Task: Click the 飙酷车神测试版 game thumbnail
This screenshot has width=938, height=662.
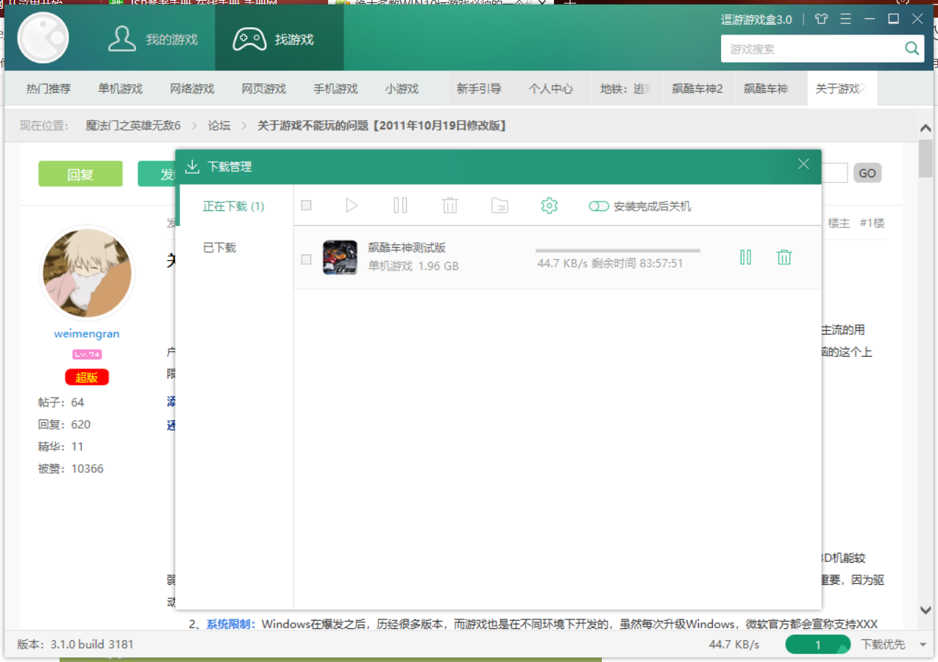Action: pos(340,257)
